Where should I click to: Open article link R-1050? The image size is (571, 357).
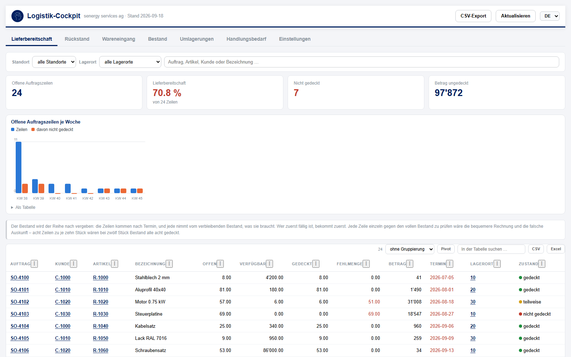tap(101, 338)
